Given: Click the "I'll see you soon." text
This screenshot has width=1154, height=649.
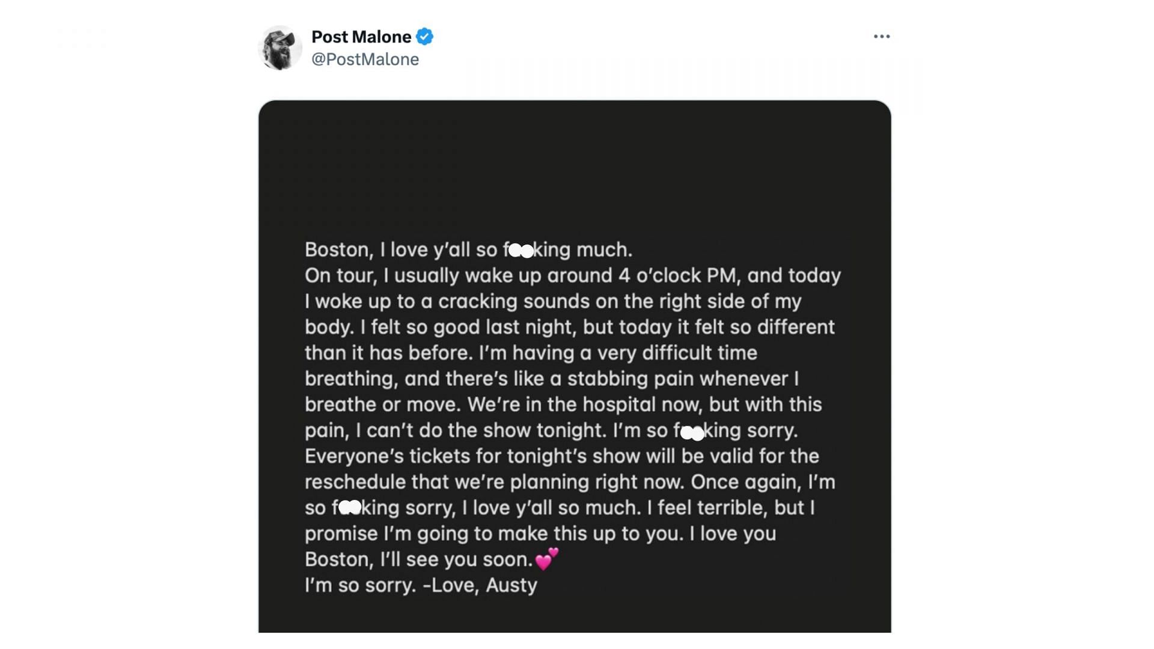Looking at the screenshot, I should (456, 559).
